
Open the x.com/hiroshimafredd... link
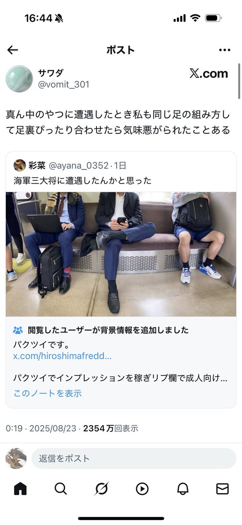62,356
